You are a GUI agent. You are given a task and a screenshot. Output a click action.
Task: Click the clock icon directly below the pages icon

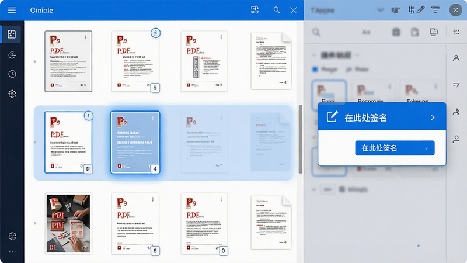(12, 54)
